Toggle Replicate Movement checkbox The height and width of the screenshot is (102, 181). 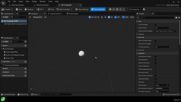[x=156, y=63]
